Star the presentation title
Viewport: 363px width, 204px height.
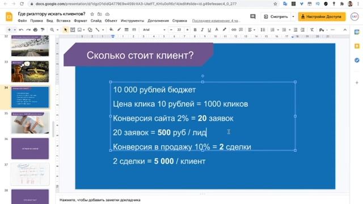92,14
